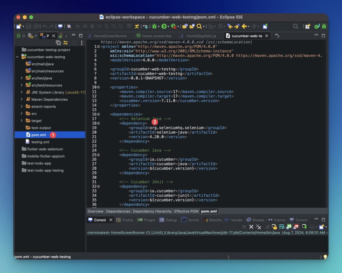Close the Package Explorer view tab
This screenshot has width=342, height=273.
(x=54, y=36)
